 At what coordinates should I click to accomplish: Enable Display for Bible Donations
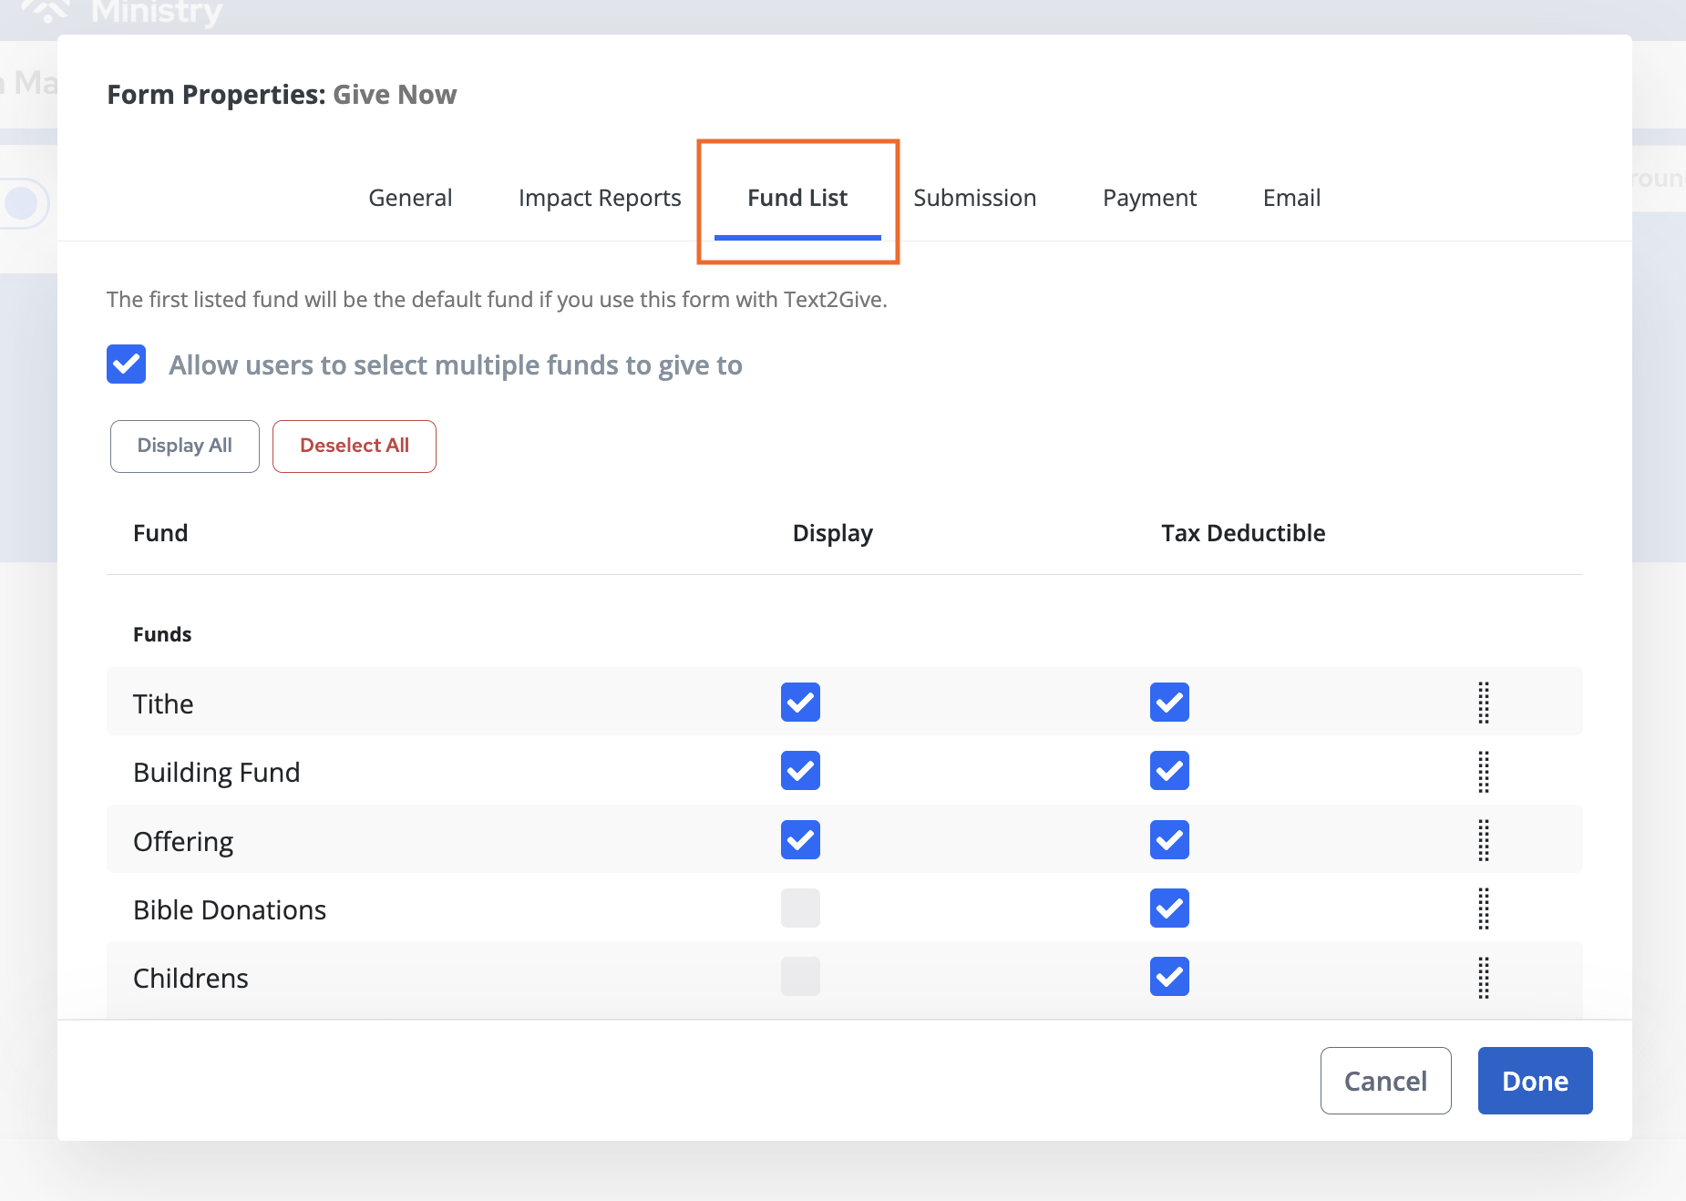(800, 908)
